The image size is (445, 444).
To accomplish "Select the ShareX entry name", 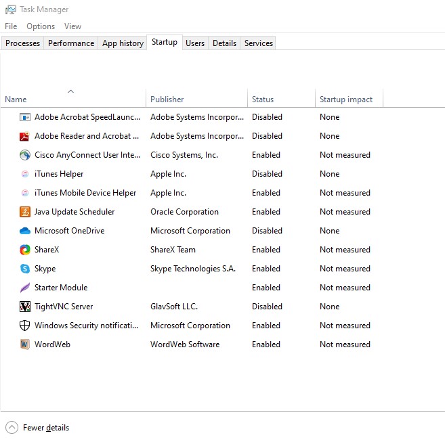I will coord(47,250).
